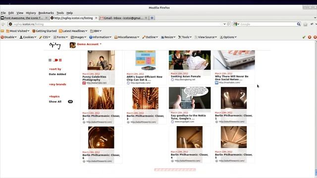Image resolution: width=317 pixels, height=178 pixels.
Task: Open the Cookies developer menu
Action: [x=28, y=37]
